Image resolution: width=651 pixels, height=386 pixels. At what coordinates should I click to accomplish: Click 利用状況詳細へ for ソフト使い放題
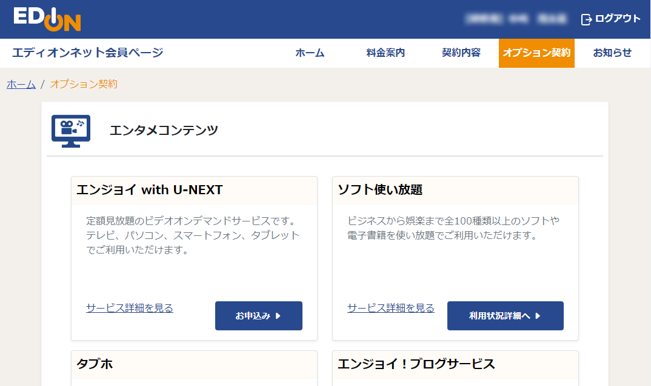click(x=506, y=315)
